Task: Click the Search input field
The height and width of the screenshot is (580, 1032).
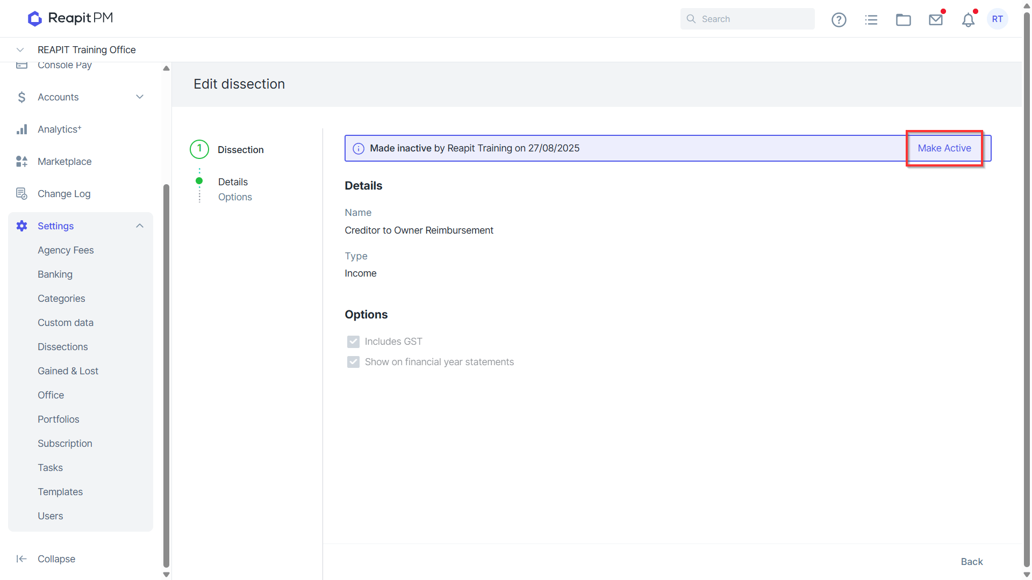Action: pyautogui.click(x=747, y=19)
